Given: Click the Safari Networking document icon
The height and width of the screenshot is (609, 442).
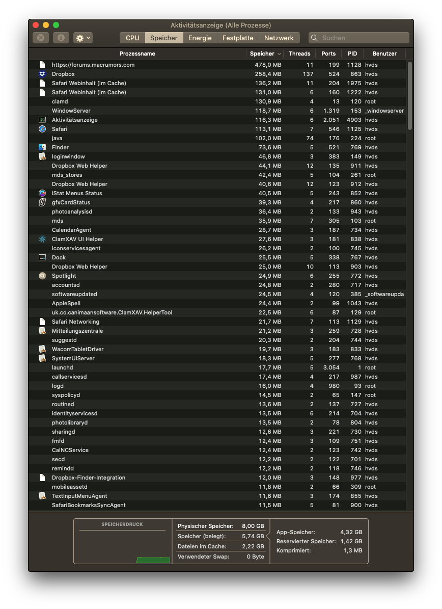Looking at the screenshot, I should point(42,322).
